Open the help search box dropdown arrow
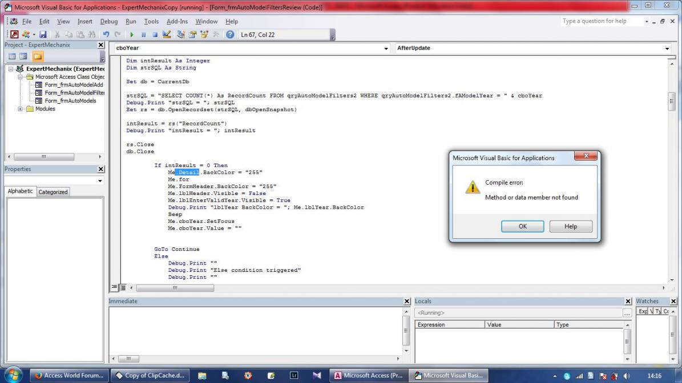This screenshot has width=682, height=383. tap(647, 21)
